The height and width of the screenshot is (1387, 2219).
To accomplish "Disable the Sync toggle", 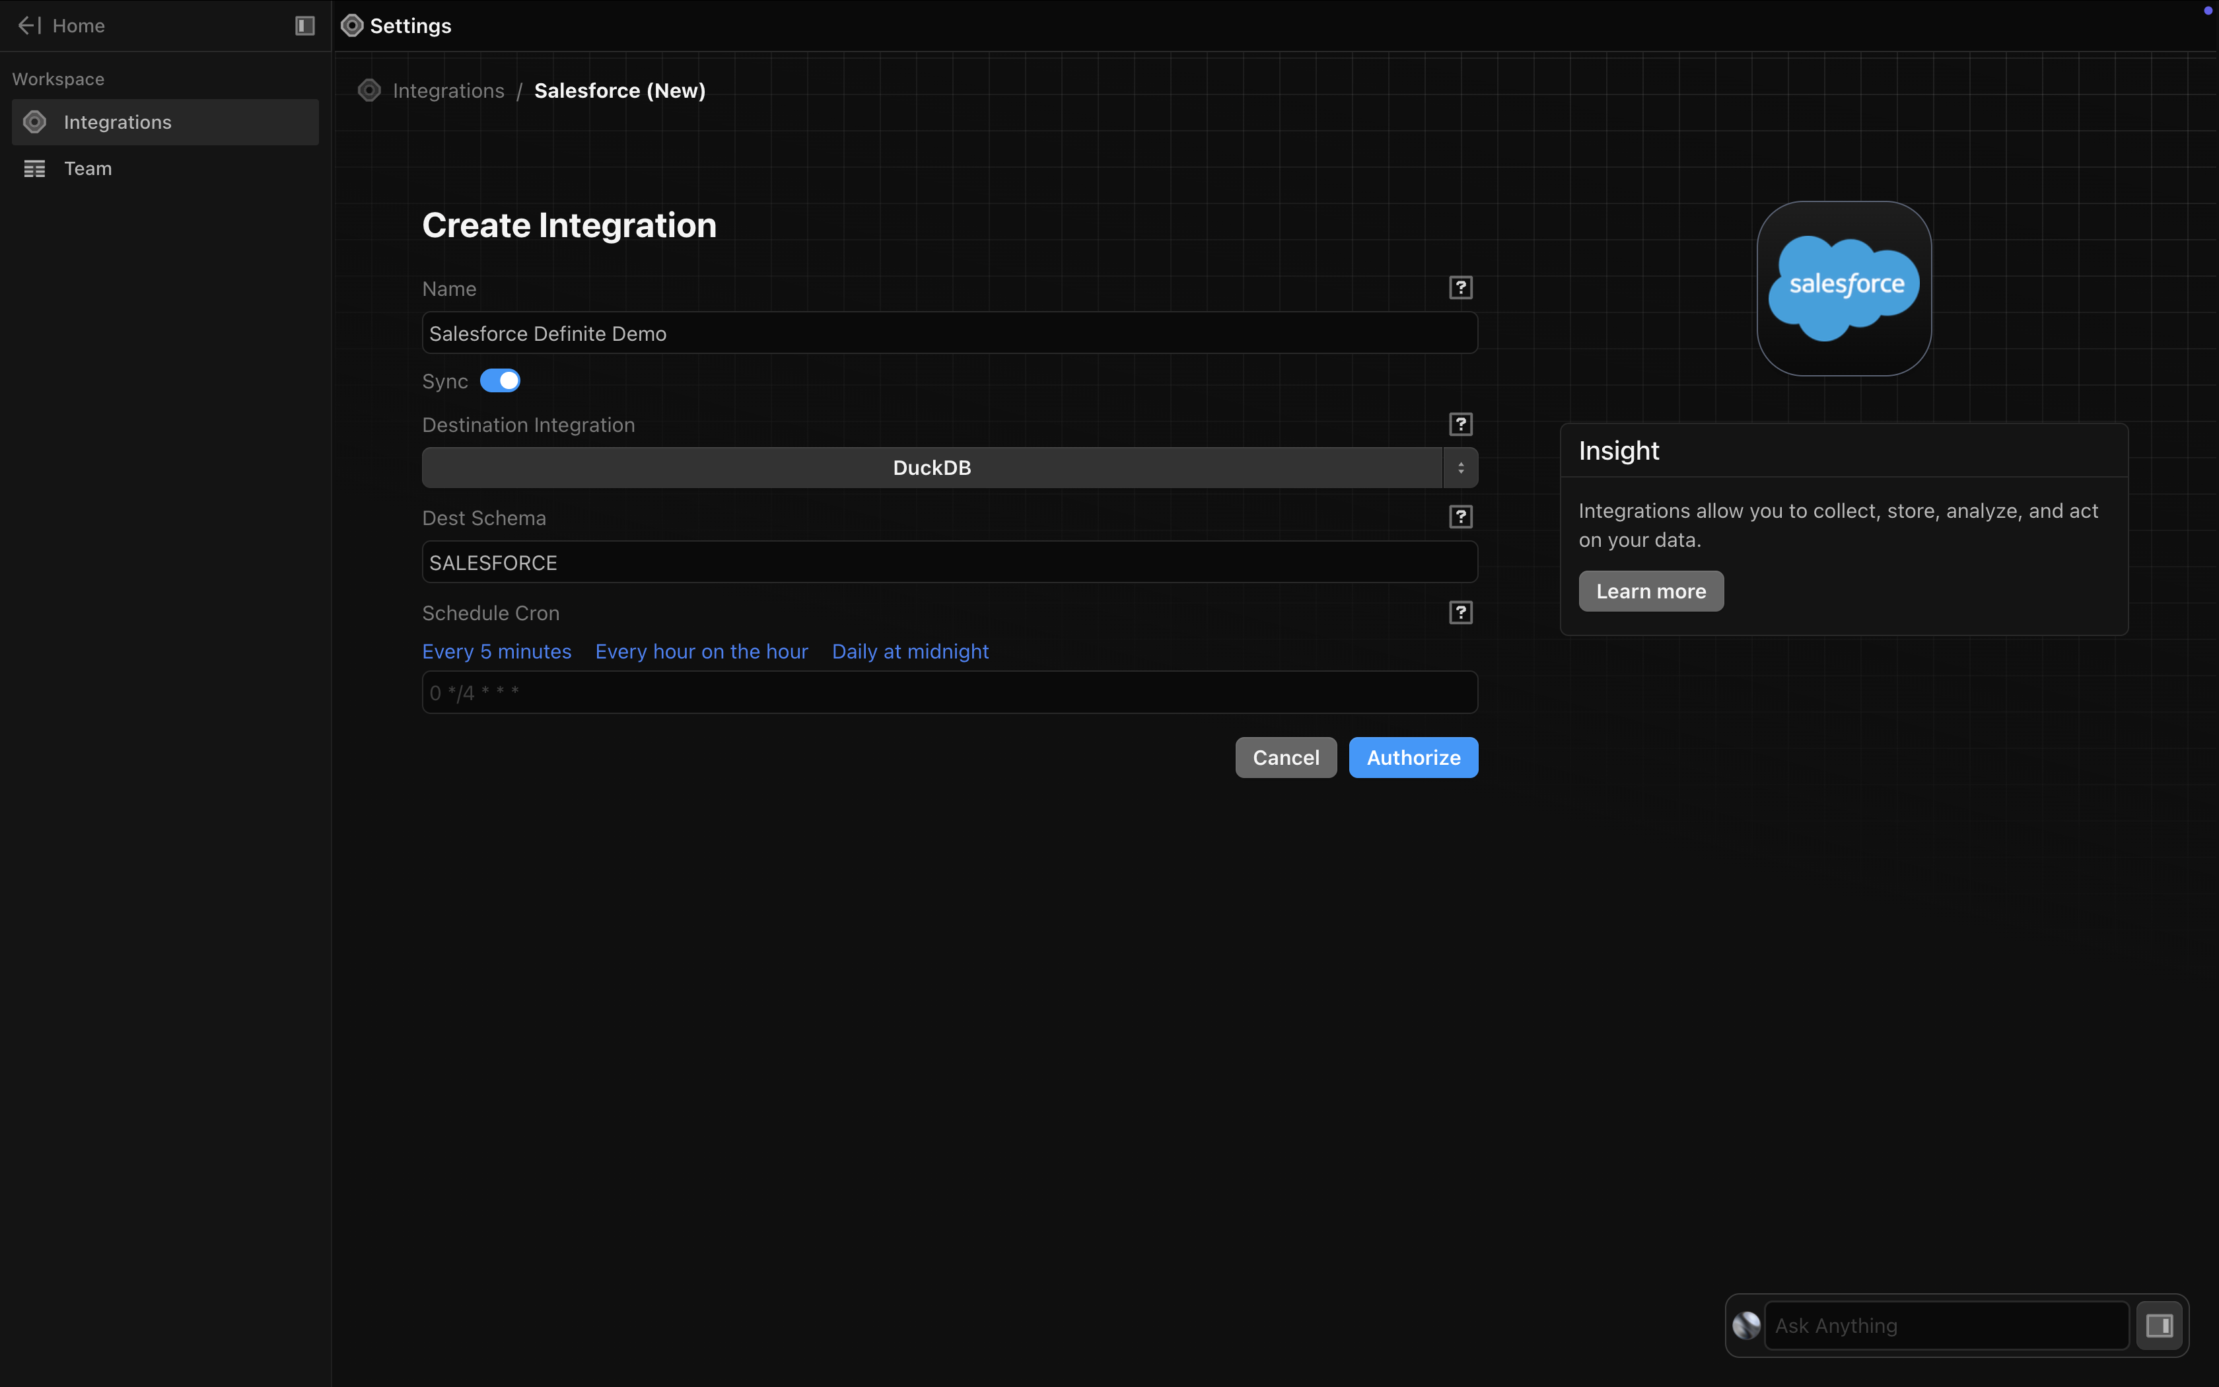I will point(500,380).
